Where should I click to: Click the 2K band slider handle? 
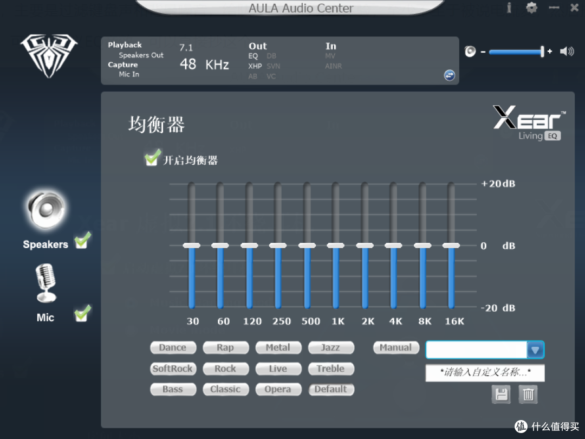point(365,246)
